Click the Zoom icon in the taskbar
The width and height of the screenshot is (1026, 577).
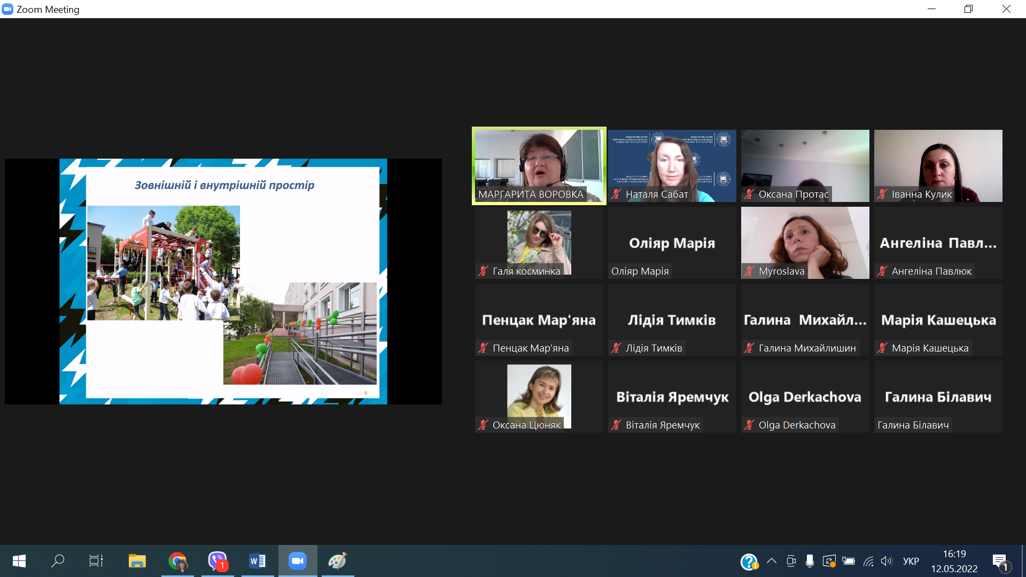point(298,561)
